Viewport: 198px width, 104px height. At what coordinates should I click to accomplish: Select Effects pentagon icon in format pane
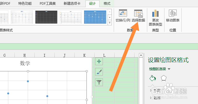pyautogui.click(x=164, y=78)
